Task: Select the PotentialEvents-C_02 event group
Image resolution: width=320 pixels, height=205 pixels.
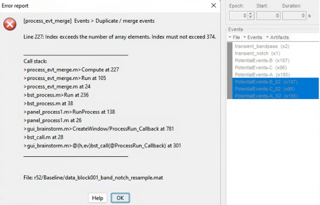Action: (265, 89)
